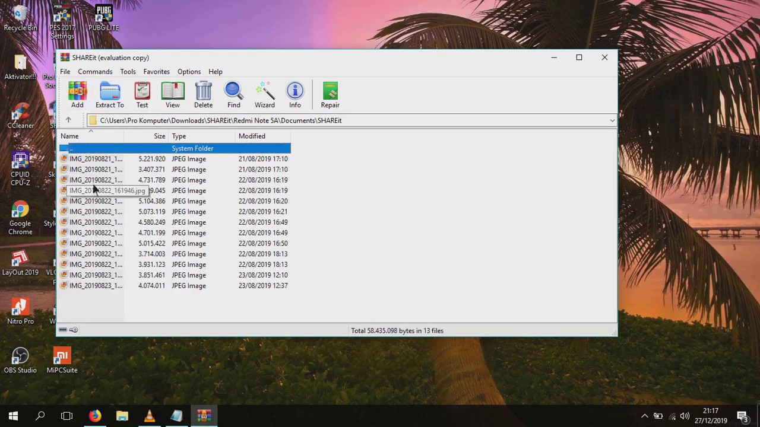Open LayOut 2019 desktop shortcut
Image resolution: width=760 pixels, height=427 pixels.
click(20, 263)
